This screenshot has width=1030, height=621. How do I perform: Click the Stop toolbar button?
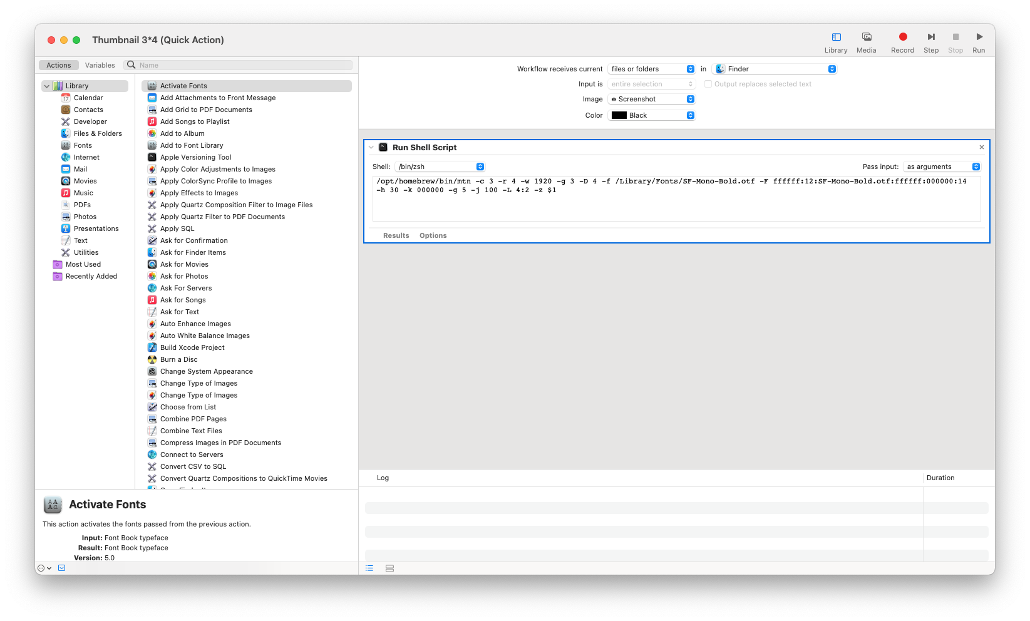(955, 42)
